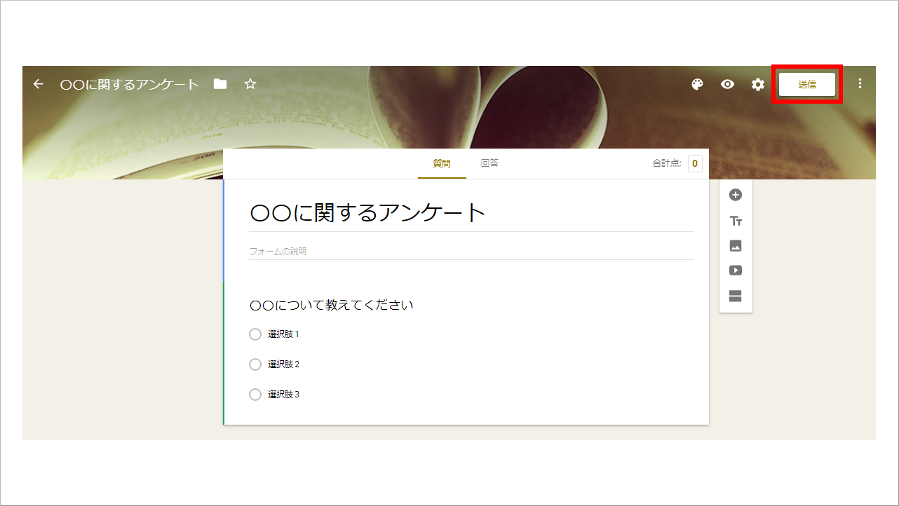Image resolution: width=899 pixels, height=506 pixels.
Task: Add a new question with the plus icon
Action: [x=735, y=194]
